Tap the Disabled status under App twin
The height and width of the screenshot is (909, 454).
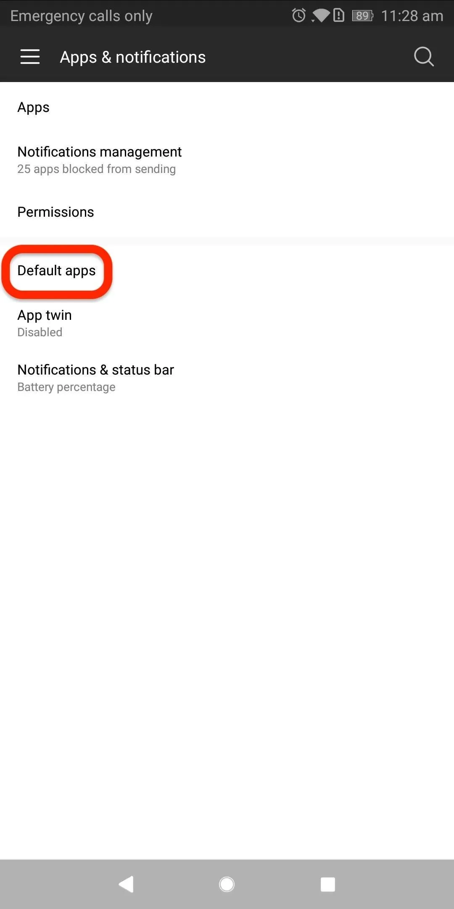(40, 332)
